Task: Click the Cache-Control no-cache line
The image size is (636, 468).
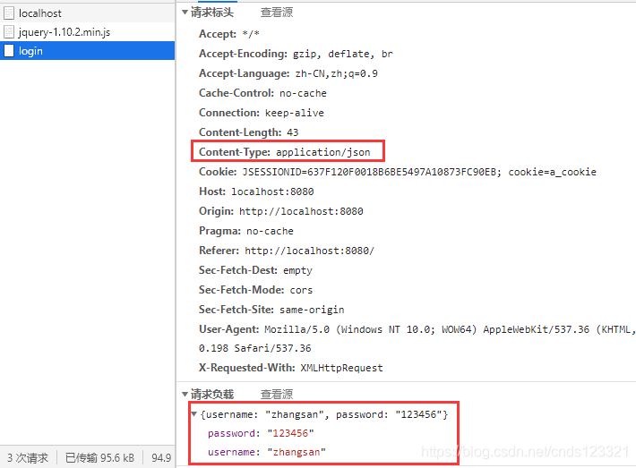Action: pos(262,93)
